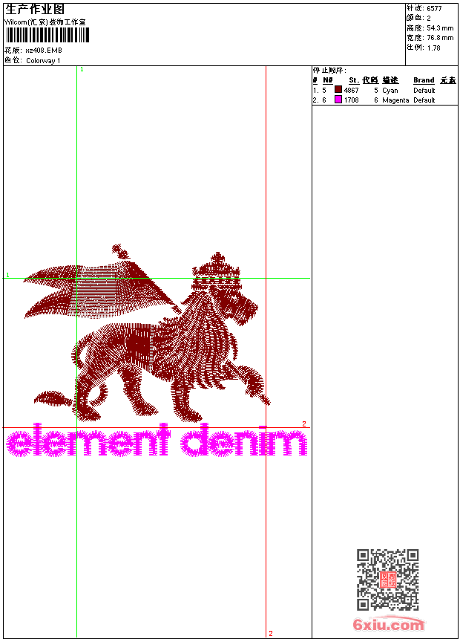Click the color count value 2
Screen dimensions: 460x639
click(429, 19)
